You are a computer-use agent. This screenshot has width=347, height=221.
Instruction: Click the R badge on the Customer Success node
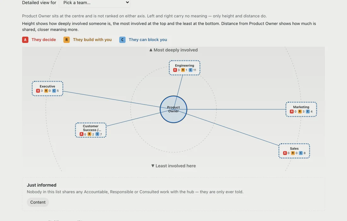[x=89, y=134]
